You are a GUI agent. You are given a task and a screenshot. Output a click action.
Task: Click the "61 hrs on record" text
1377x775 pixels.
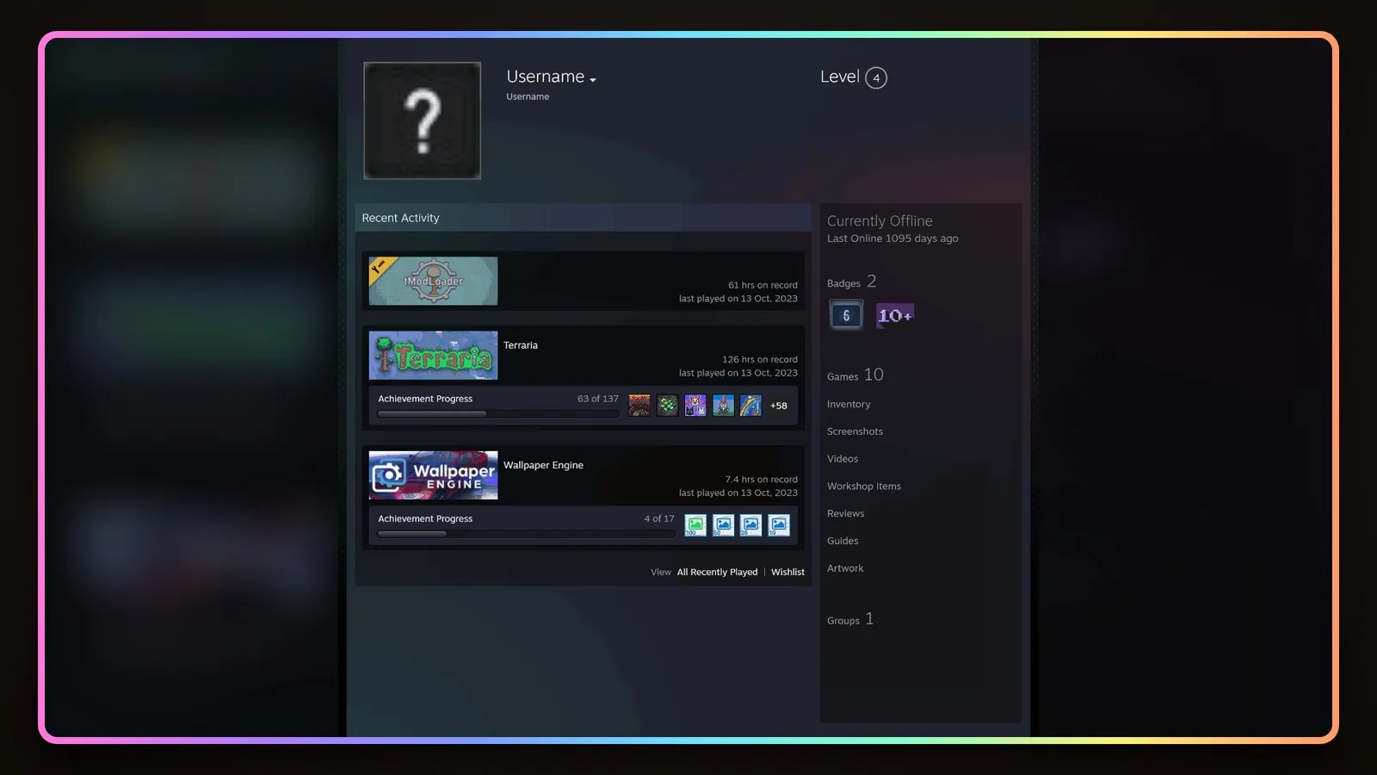763,285
